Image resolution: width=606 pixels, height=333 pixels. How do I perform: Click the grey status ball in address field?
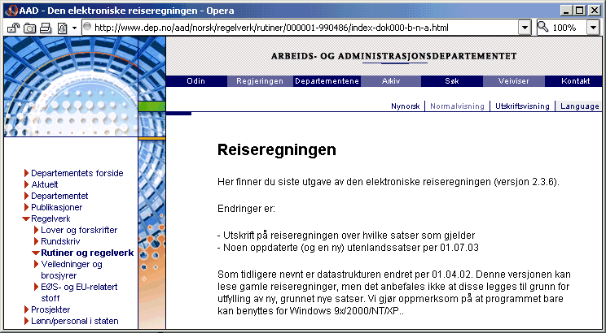[x=87, y=27]
